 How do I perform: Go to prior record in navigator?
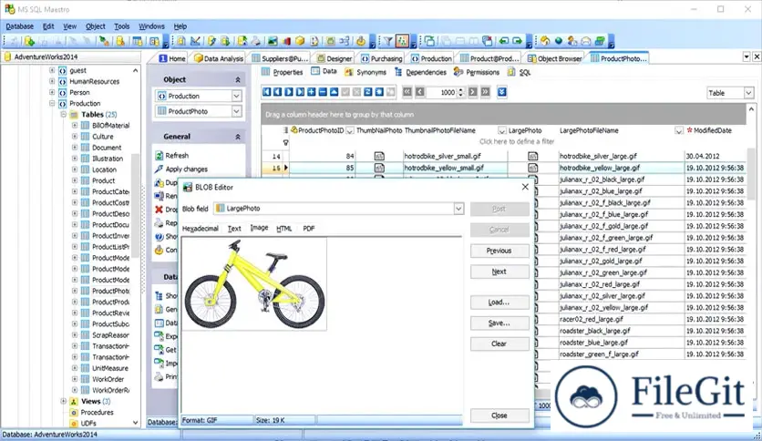point(277,92)
